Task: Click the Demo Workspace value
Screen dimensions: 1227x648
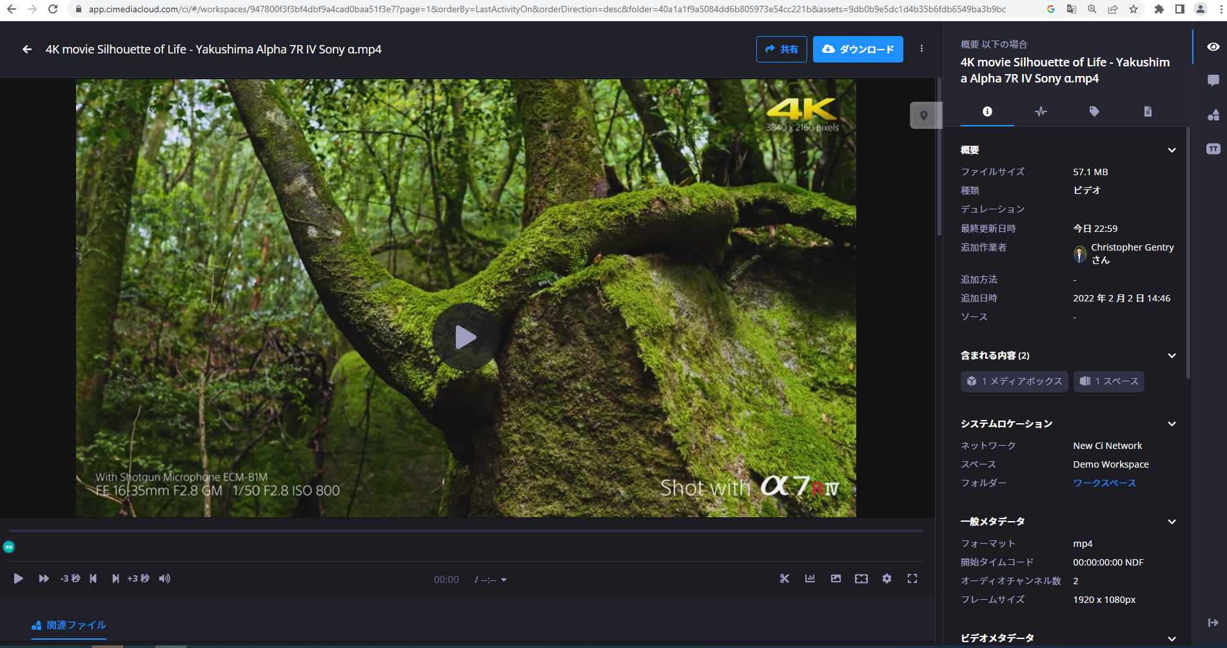Action: point(1110,464)
